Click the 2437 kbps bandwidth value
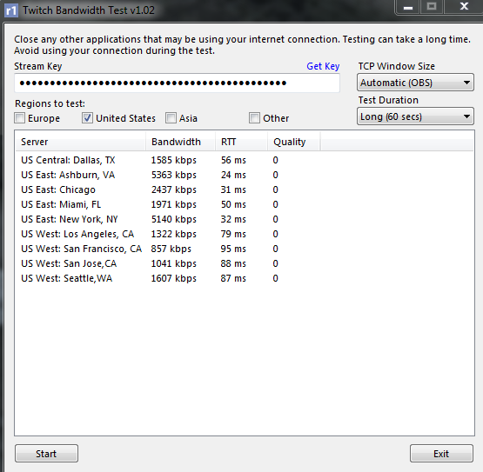This screenshot has height=472, width=483. (174, 189)
